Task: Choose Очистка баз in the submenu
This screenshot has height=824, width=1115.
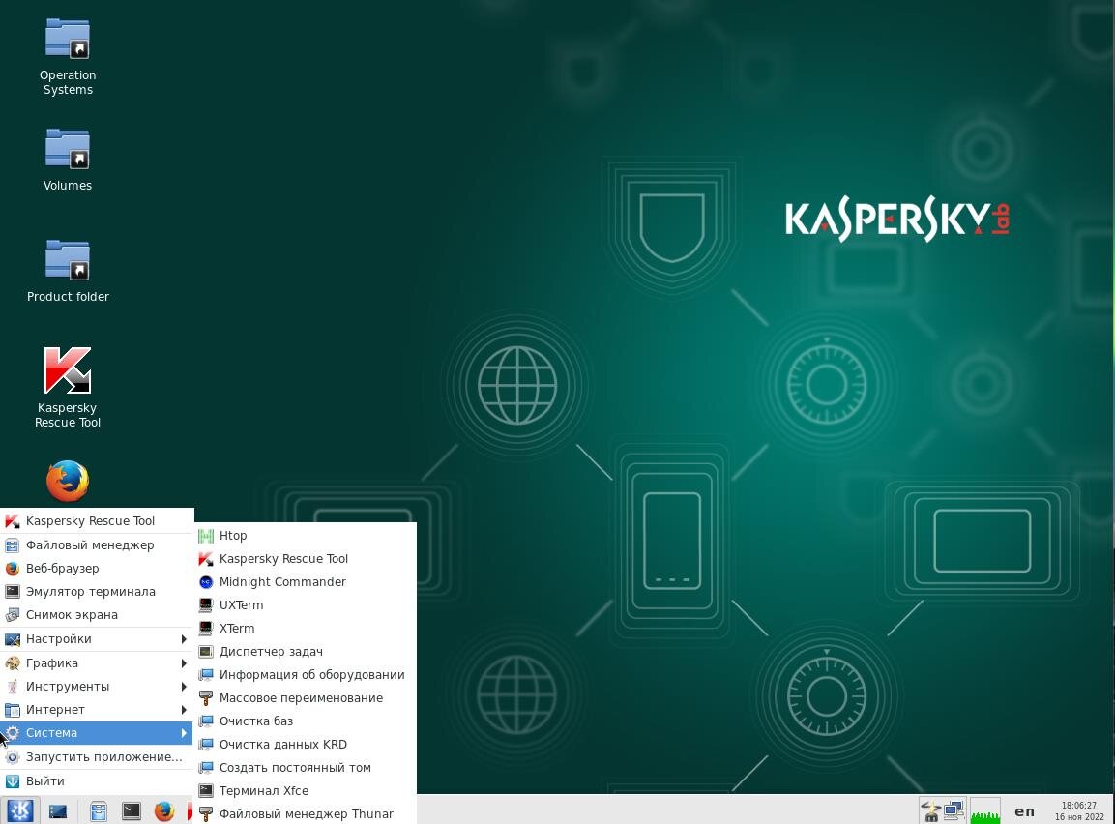Action: [305, 721]
